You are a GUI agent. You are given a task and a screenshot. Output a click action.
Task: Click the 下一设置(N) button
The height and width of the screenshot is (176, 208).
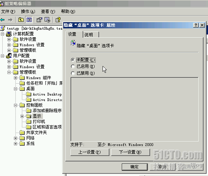point(130,152)
